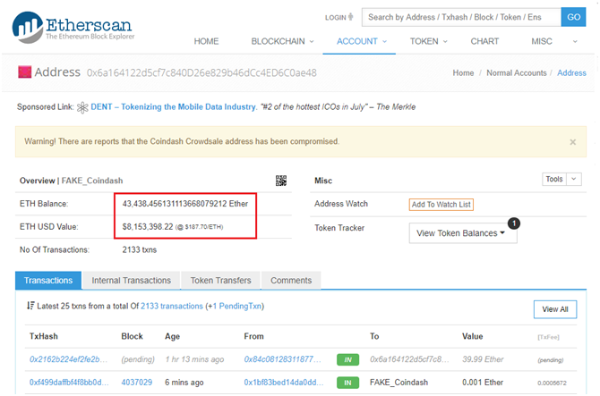Click the 0.0005672 TxFee value
The width and height of the screenshot is (600, 396).
552,383
